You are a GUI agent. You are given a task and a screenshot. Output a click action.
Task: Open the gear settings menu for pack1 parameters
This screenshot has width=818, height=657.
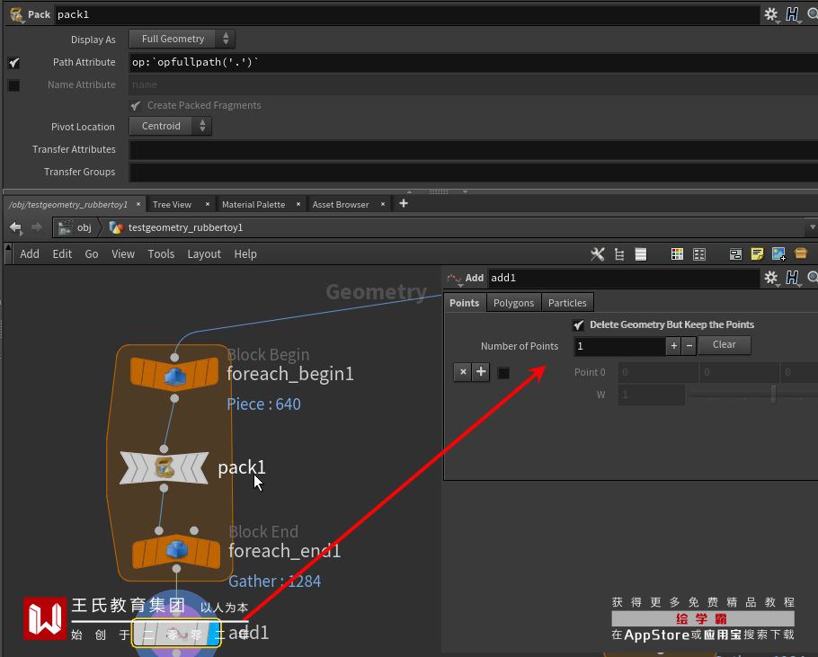tap(771, 14)
